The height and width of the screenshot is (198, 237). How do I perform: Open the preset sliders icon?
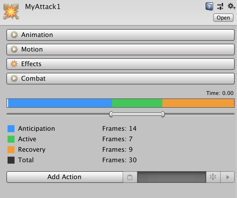pyautogui.click(x=220, y=6)
